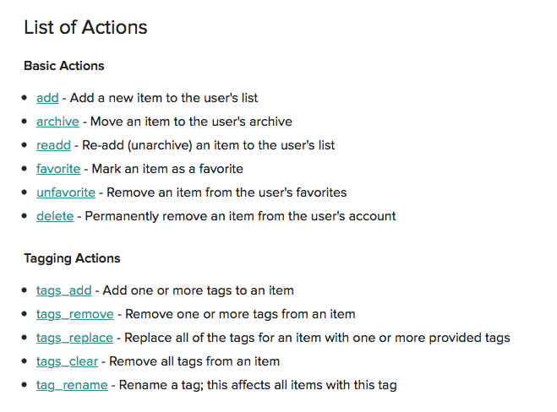Click the 'Mark an item as a favorite' text
The height and width of the screenshot is (412, 557).
coord(167,169)
